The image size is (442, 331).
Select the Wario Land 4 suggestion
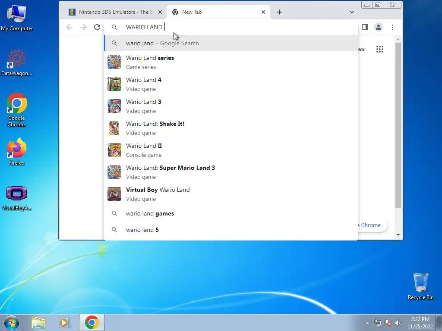tap(231, 84)
